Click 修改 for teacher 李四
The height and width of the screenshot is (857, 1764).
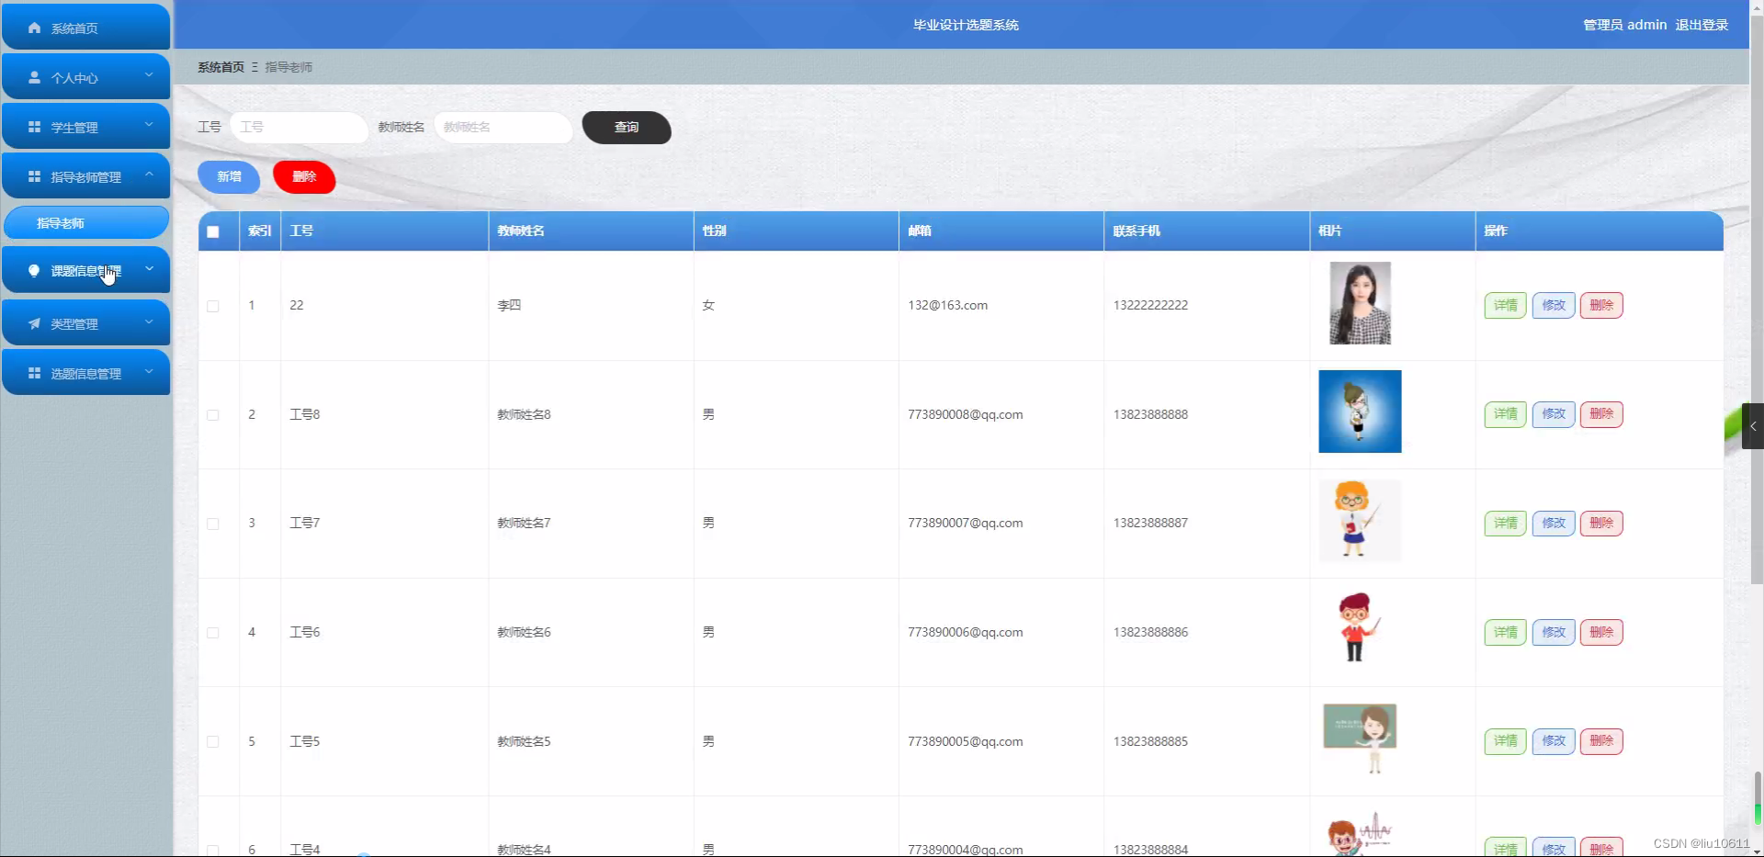[x=1554, y=305]
